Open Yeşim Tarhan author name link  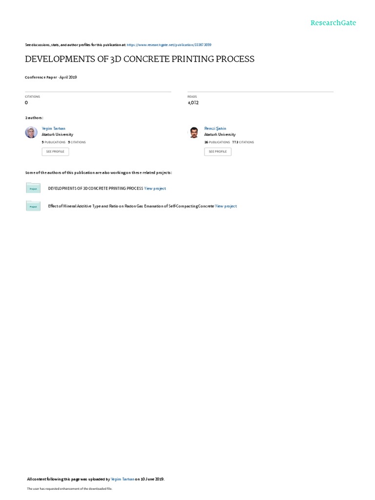coord(54,128)
